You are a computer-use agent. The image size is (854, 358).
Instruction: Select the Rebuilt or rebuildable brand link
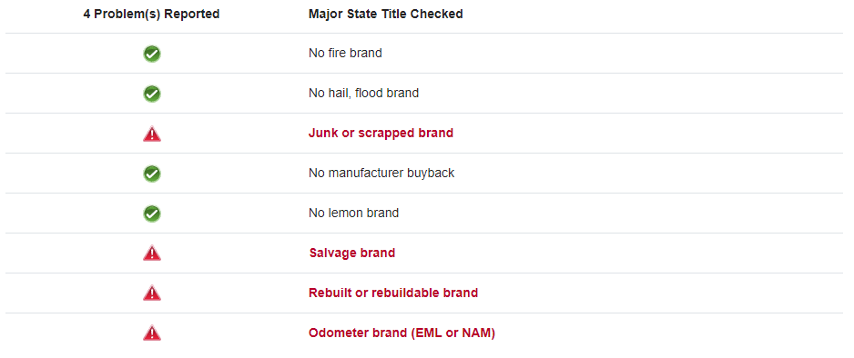coord(393,293)
